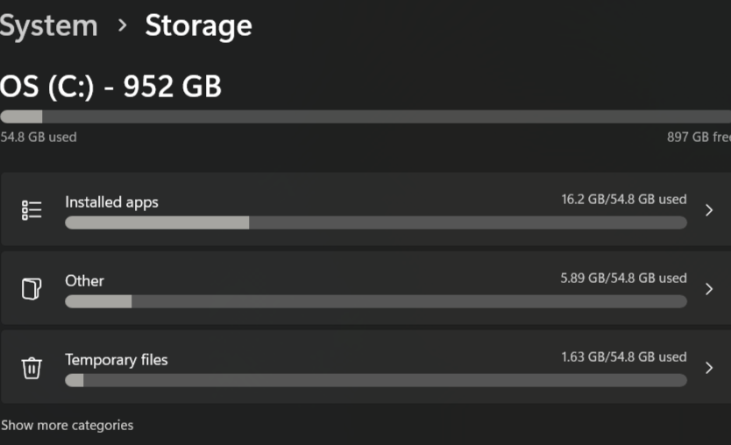Click the Installed apps usage bar
Image resolution: width=731 pixels, height=445 pixels.
376,222
